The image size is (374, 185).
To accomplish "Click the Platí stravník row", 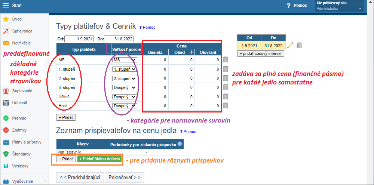I will (x=120, y=152).
